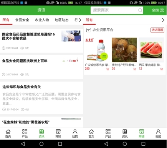Select 地区动态 tab
This screenshot has height=148, width=167.
[x=62, y=20]
